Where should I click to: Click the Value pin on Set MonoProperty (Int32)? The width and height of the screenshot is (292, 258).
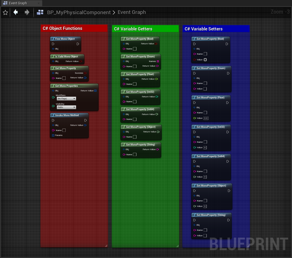point(194,148)
